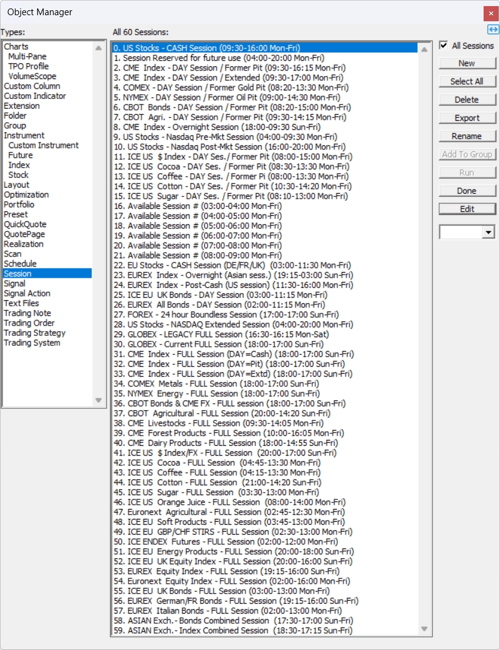Viewport: 500px width, 650px height.
Task: Close the Object Manager window
Action: (491, 13)
